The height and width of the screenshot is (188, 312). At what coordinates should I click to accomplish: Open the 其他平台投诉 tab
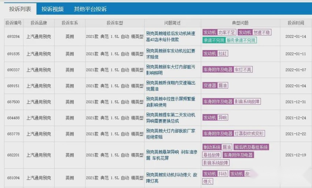[90, 9]
